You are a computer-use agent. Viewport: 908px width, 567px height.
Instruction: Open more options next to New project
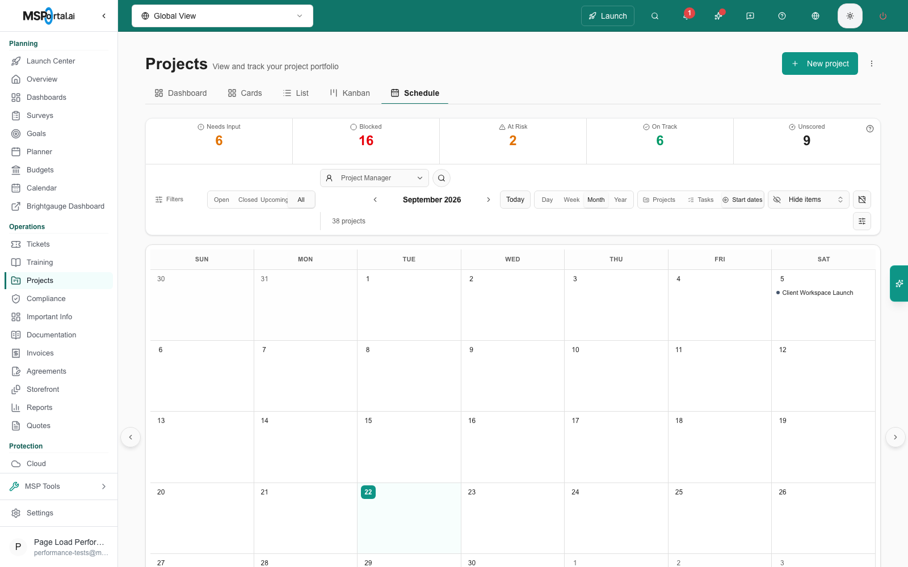pos(872,64)
